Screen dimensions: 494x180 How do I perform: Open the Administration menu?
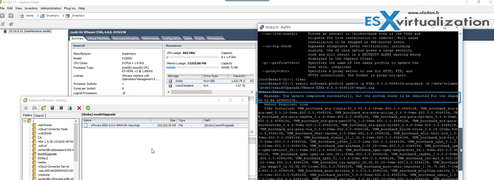(51, 8)
